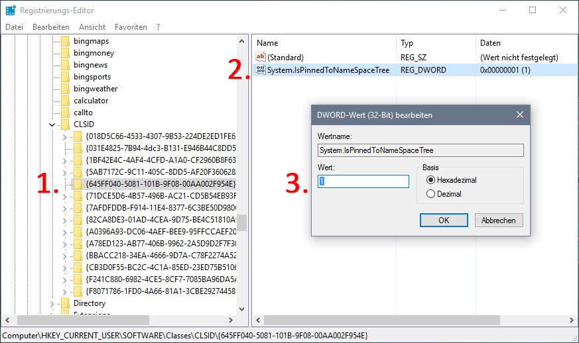Confirm the DWORD value with OK
This screenshot has width=579, height=343.
point(444,220)
